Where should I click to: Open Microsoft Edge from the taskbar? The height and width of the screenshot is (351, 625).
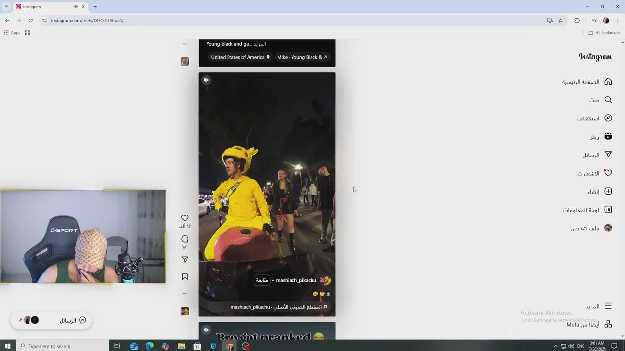tap(149, 346)
